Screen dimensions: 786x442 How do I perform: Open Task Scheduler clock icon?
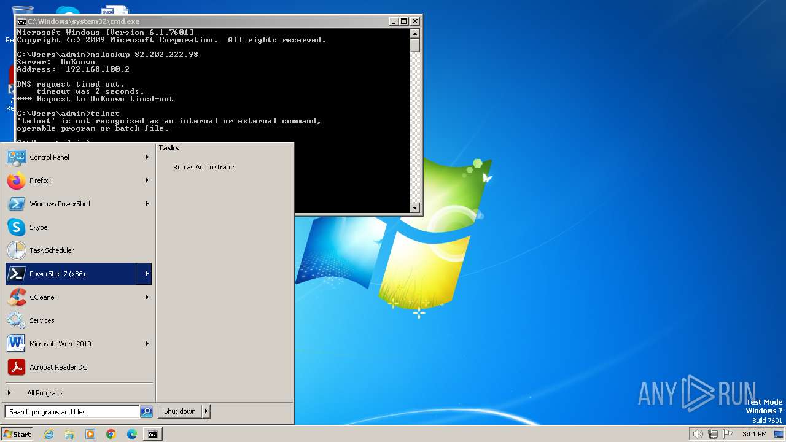pos(16,250)
